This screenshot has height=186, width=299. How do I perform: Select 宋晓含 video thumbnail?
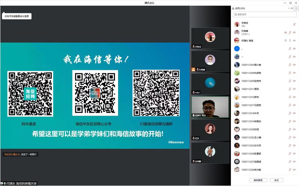(x=210, y=37)
